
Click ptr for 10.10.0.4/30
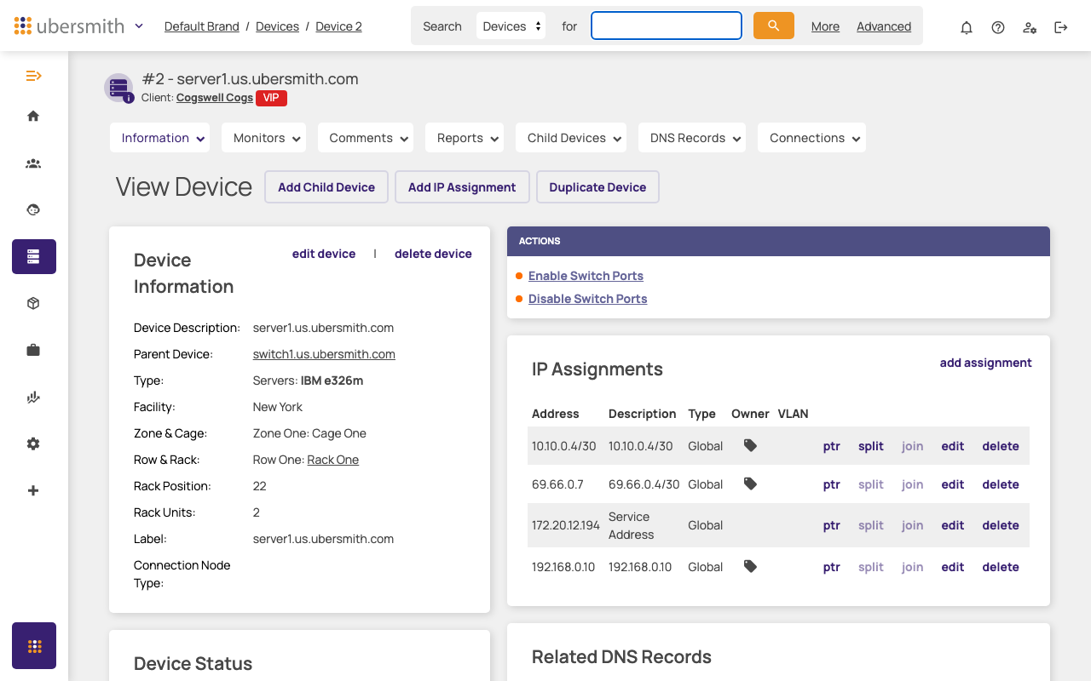pyautogui.click(x=832, y=446)
